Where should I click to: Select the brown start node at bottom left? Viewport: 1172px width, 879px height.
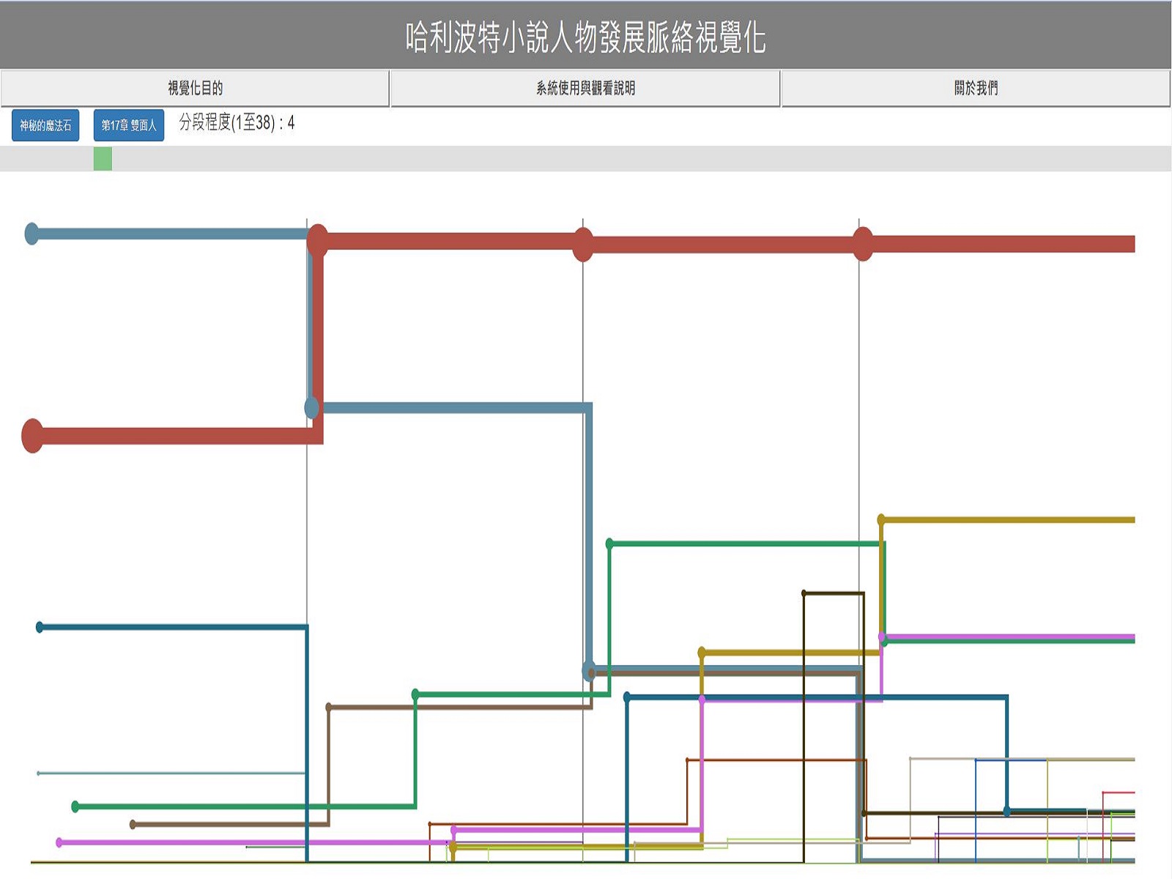point(133,825)
